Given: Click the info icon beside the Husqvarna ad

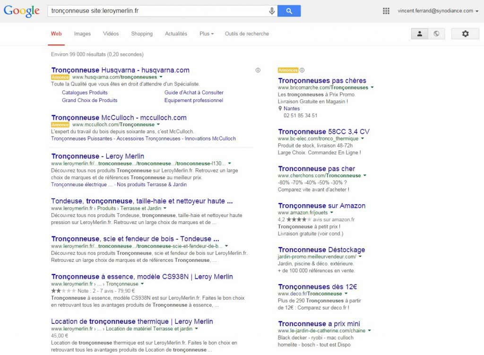Looking at the screenshot, I should pos(258,70).
